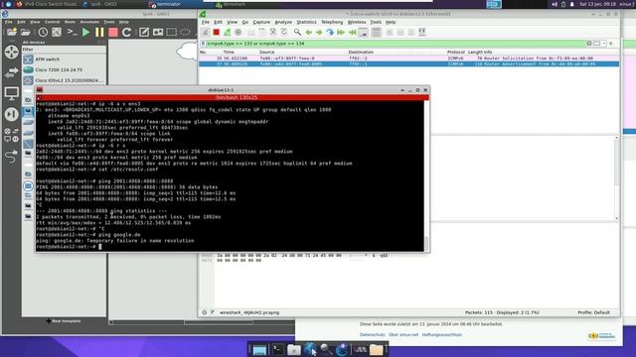The height and width of the screenshot is (357, 636).
Task: Select ATM switch in device list
Action: click(64, 59)
